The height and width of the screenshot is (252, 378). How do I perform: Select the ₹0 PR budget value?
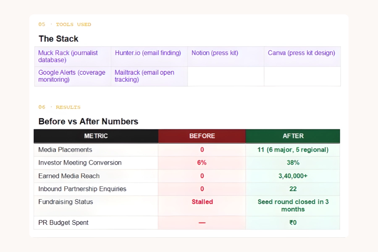click(x=293, y=223)
